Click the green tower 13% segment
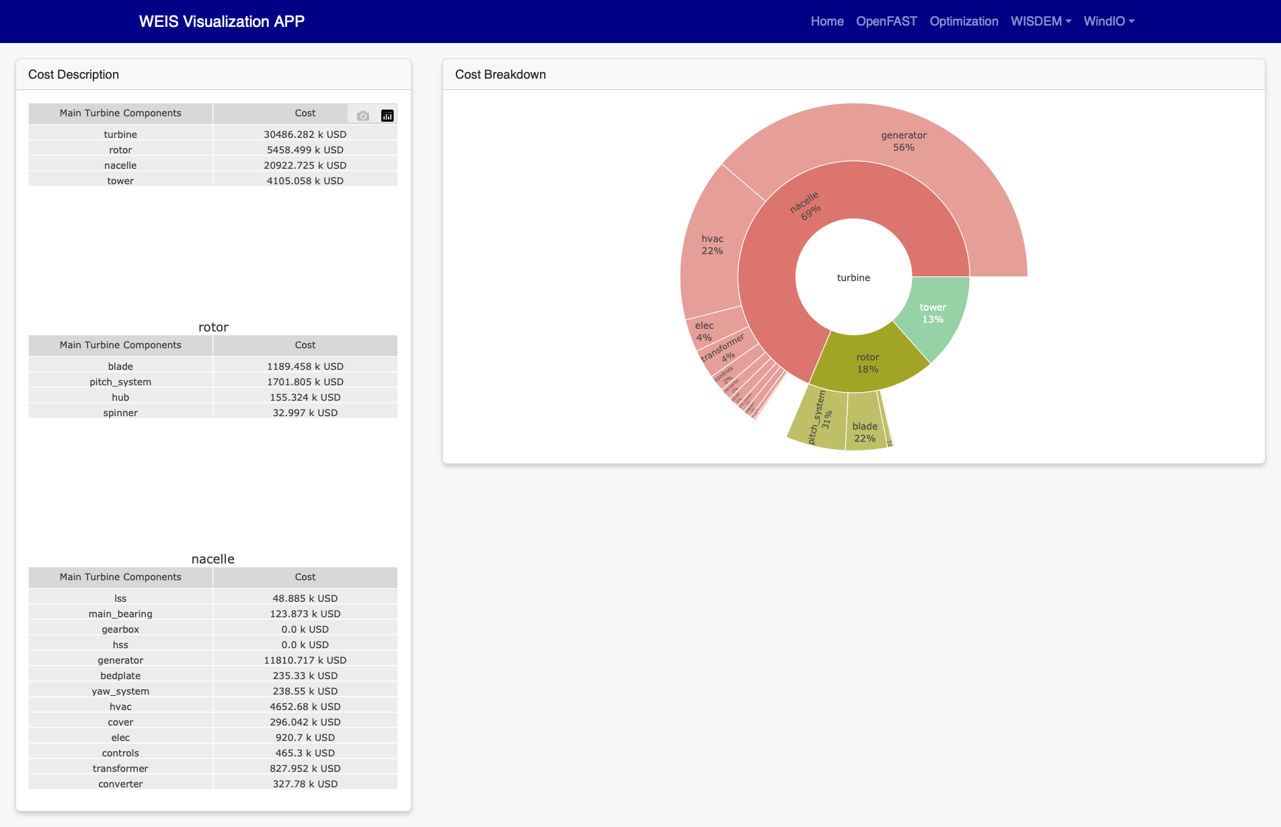Screen dimensions: 1281x827 pyautogui.click(x=933, y=313)
